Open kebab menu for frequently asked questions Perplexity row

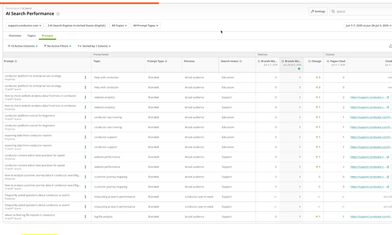pyautogui.click(x=85, y=197)
